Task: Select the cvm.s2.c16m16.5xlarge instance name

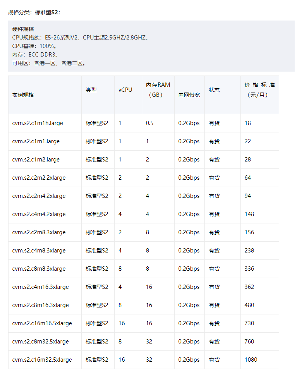Action: pos(42,324)
